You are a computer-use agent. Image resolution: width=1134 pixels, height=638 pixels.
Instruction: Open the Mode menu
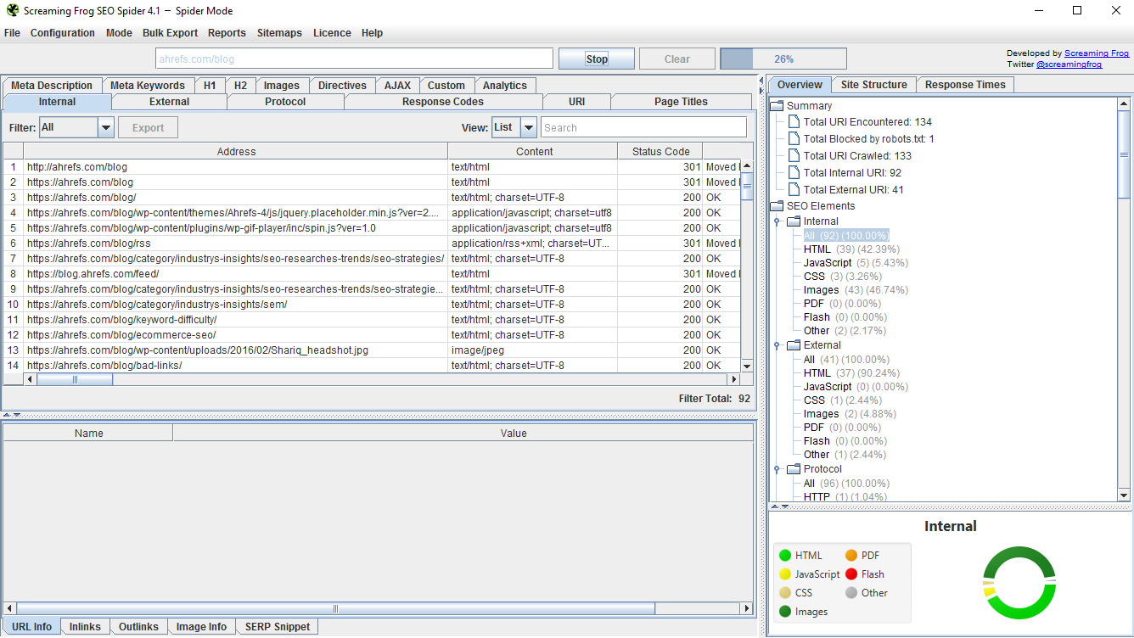pyautogui.click(x=119, y=33)
